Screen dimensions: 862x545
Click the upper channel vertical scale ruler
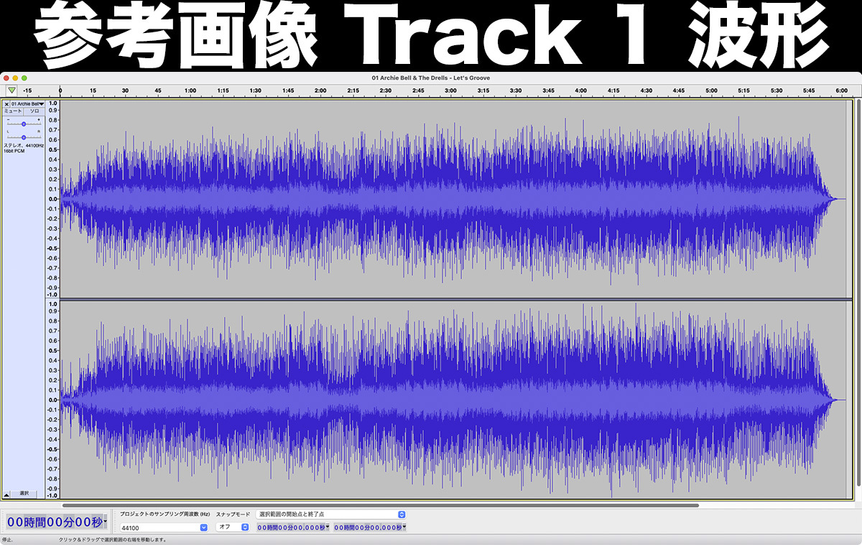pos(52,198)
